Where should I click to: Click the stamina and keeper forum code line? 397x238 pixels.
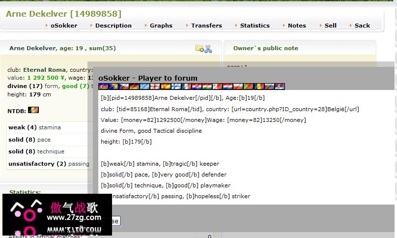[160, 164]
